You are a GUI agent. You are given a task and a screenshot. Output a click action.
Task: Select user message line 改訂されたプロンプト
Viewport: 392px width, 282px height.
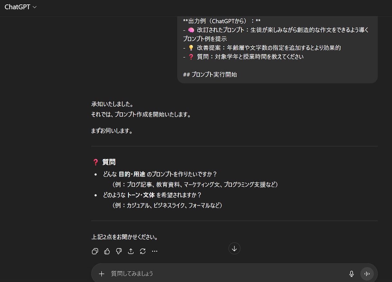pos(276,34)
